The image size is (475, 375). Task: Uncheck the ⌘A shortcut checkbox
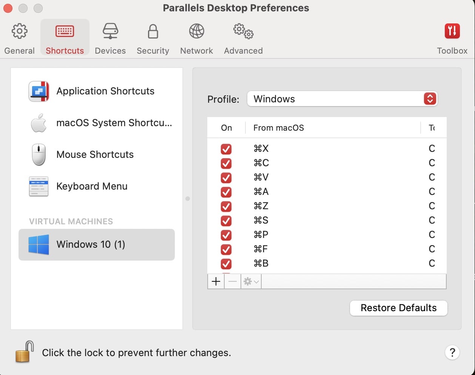pyautogui.click(x=226, y=192)
